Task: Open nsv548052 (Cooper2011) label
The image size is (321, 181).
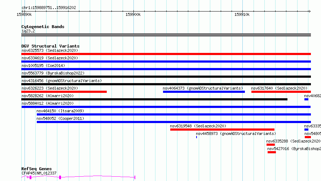Action: point(60,118)
